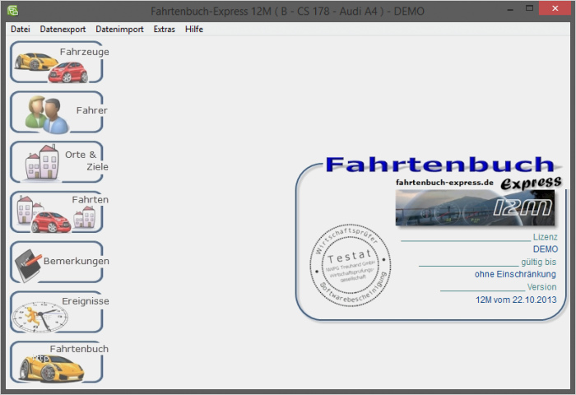This screenshot has height=395, width=576.
Task: Open the Hilfe menu
Action: (194, 29)
